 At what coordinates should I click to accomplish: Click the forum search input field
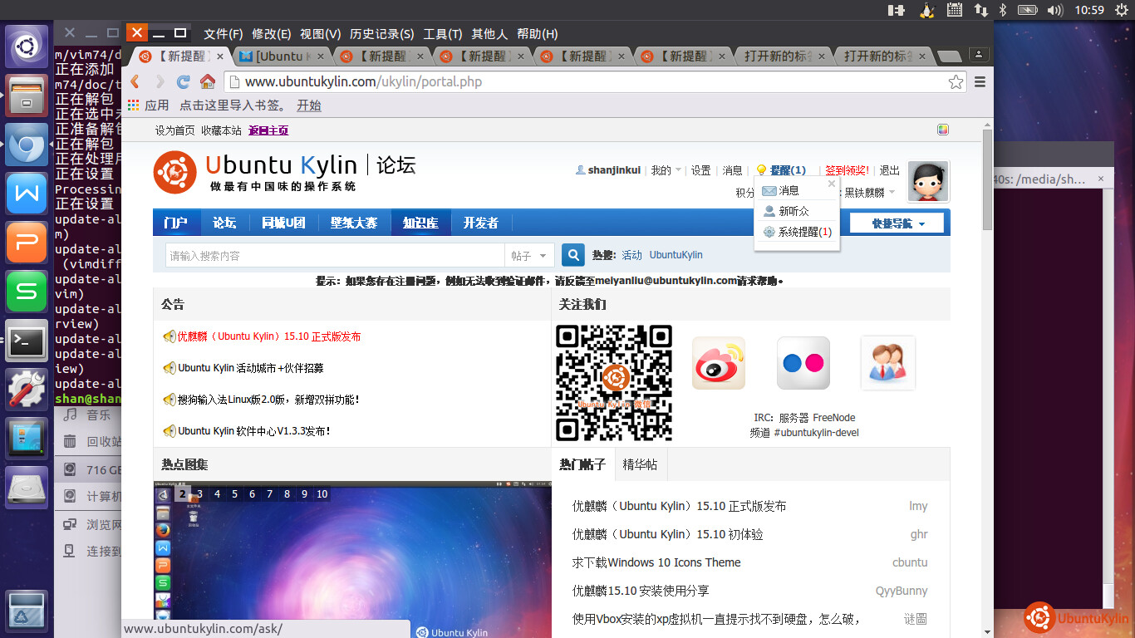(x=334, y=256)
